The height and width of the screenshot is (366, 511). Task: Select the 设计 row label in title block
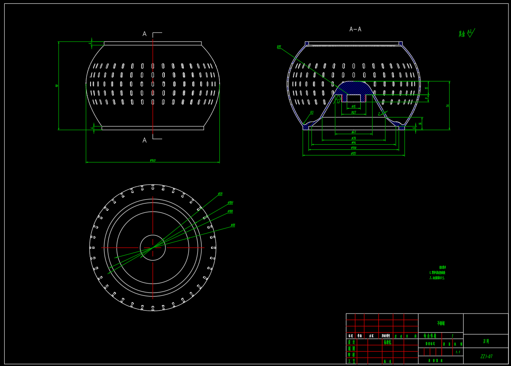click(x=351, y=342)
